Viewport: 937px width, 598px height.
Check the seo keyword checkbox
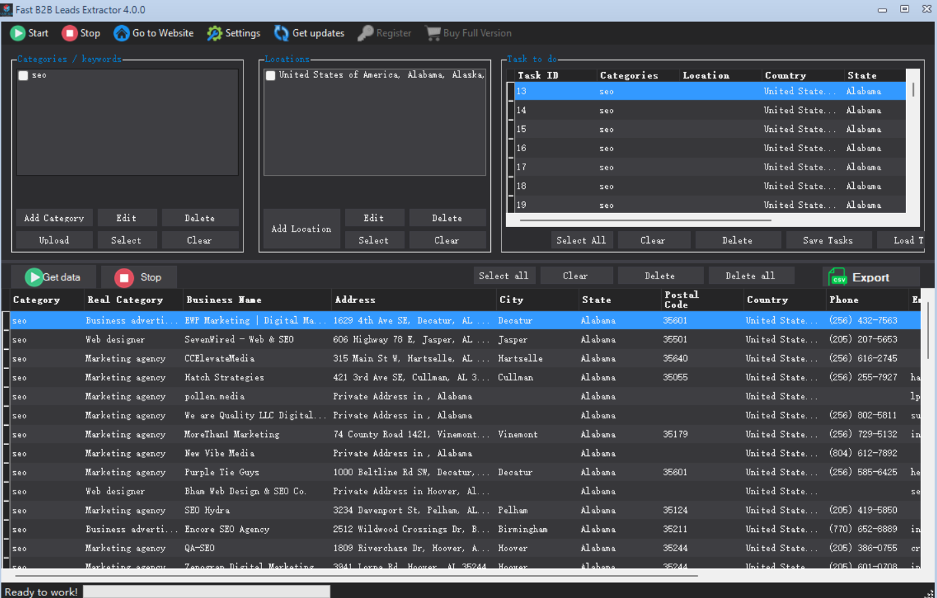24,75
